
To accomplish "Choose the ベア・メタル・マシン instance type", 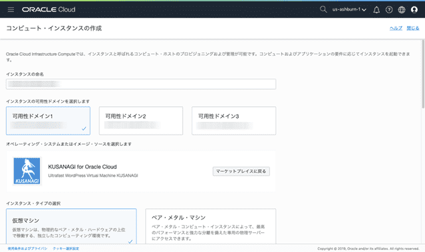I will tap(211, 227).
